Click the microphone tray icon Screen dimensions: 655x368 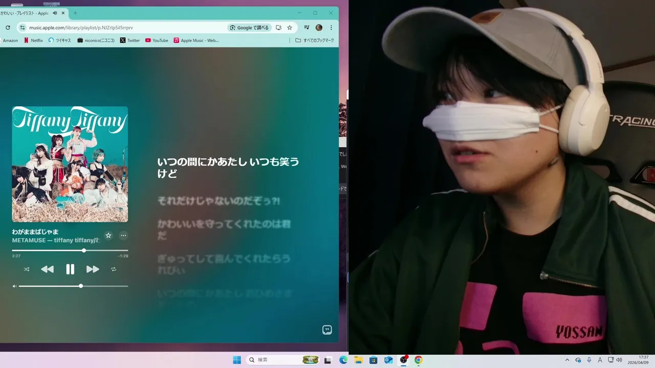589,360
